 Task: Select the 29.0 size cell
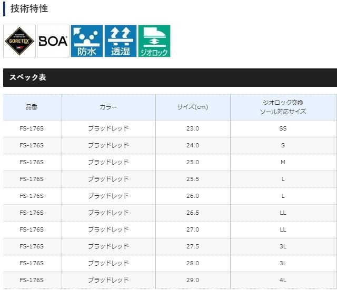pos(193,280)
